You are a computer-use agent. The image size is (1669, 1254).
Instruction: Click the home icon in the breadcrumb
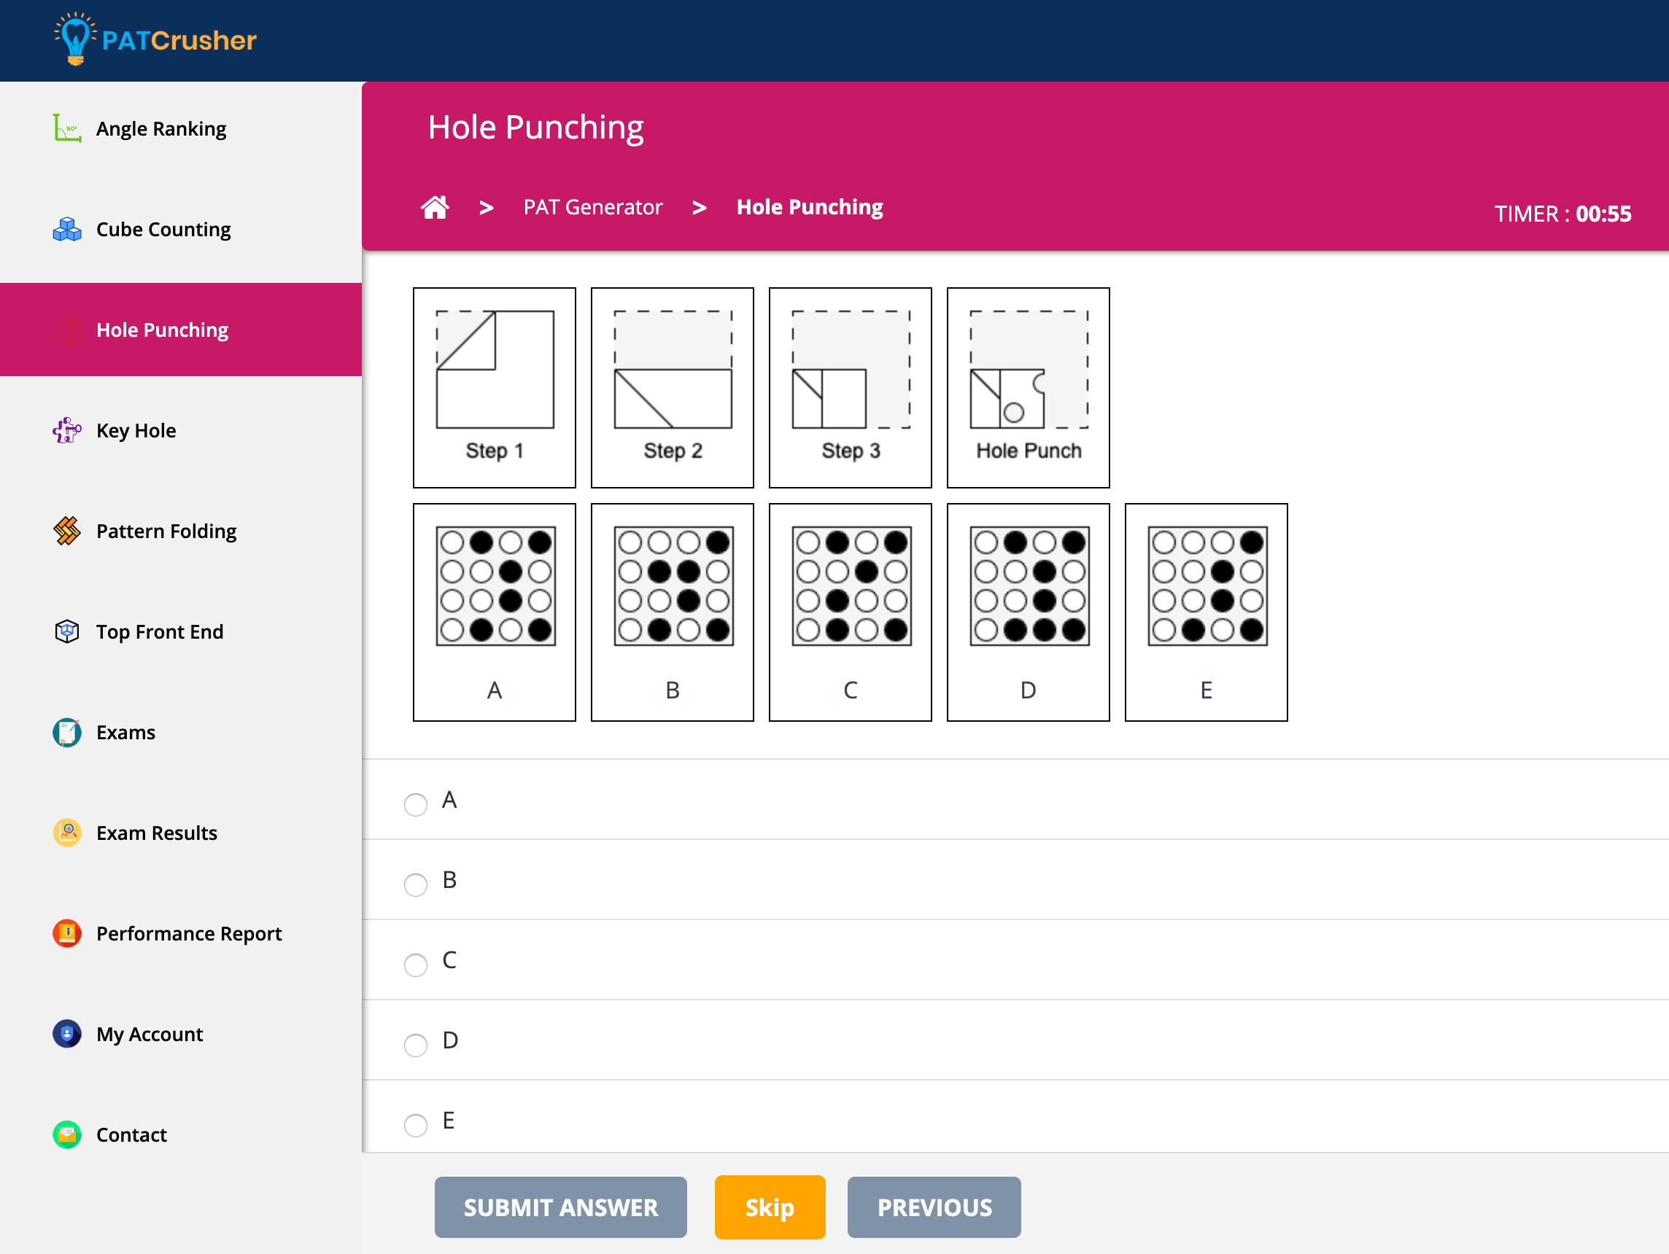tap(435, 206)
